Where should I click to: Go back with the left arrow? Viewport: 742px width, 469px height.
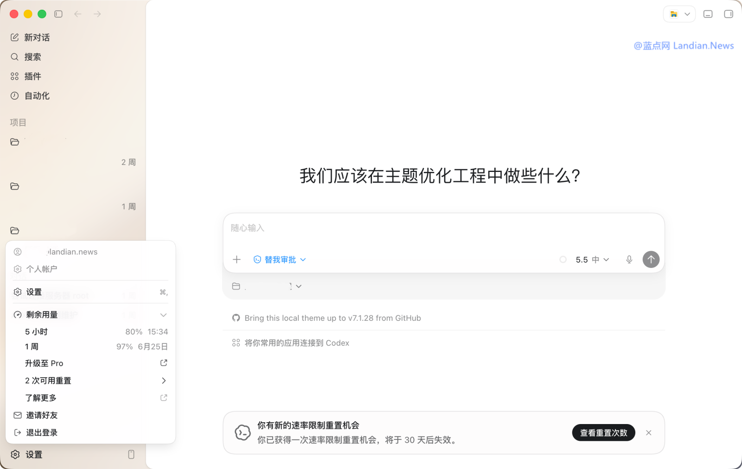coord(78,14)
